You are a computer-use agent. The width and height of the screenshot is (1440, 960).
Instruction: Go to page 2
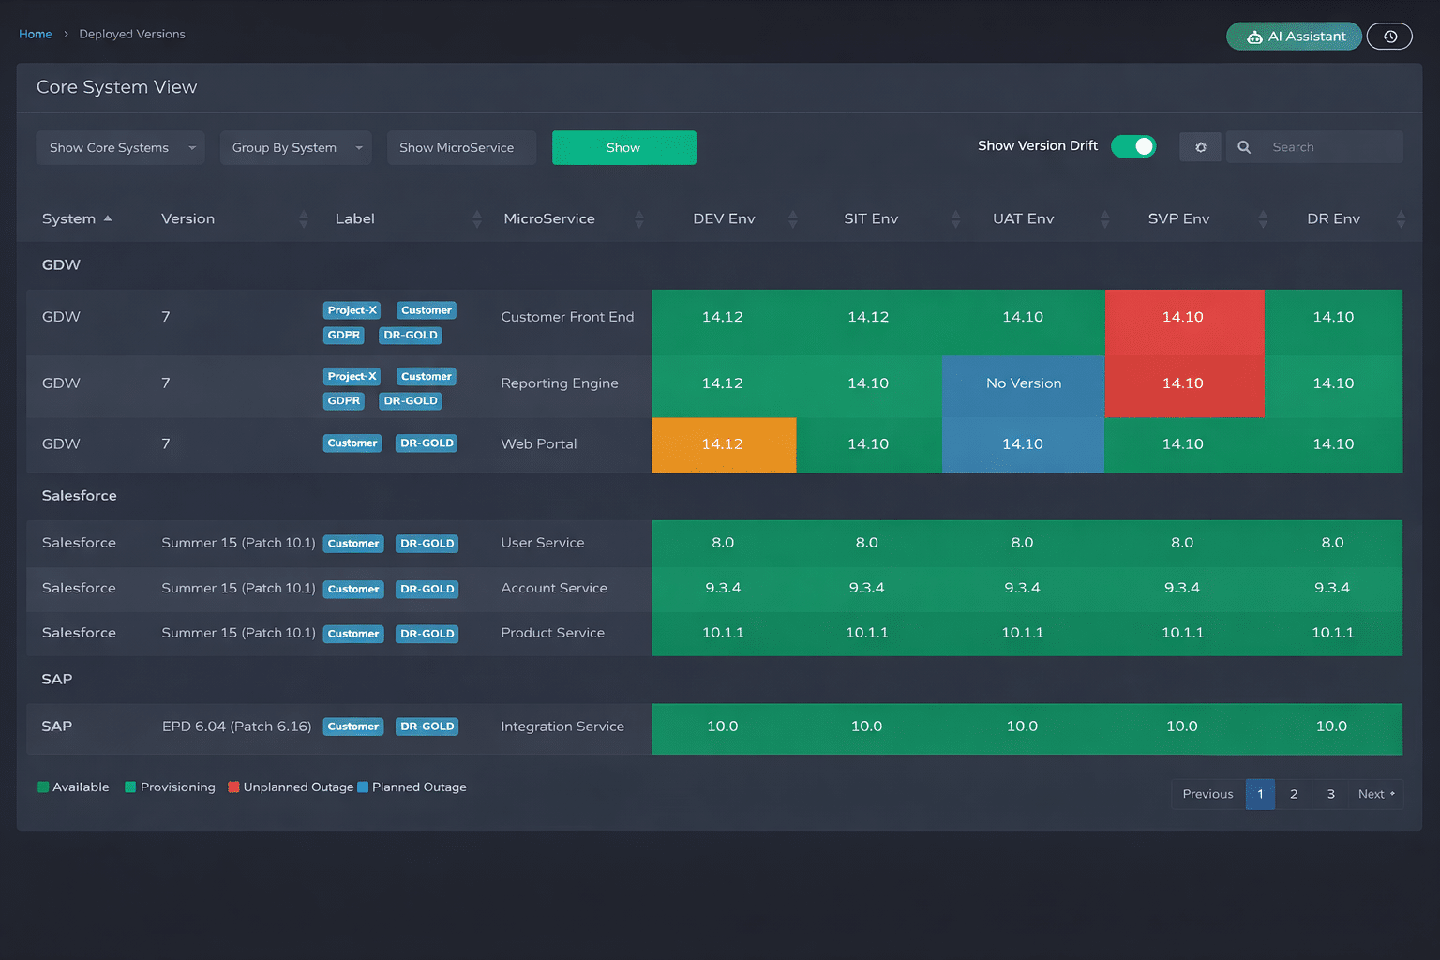click(1294, 794)
